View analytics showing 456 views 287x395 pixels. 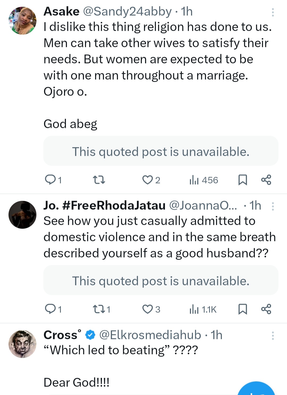coord(204,180)
